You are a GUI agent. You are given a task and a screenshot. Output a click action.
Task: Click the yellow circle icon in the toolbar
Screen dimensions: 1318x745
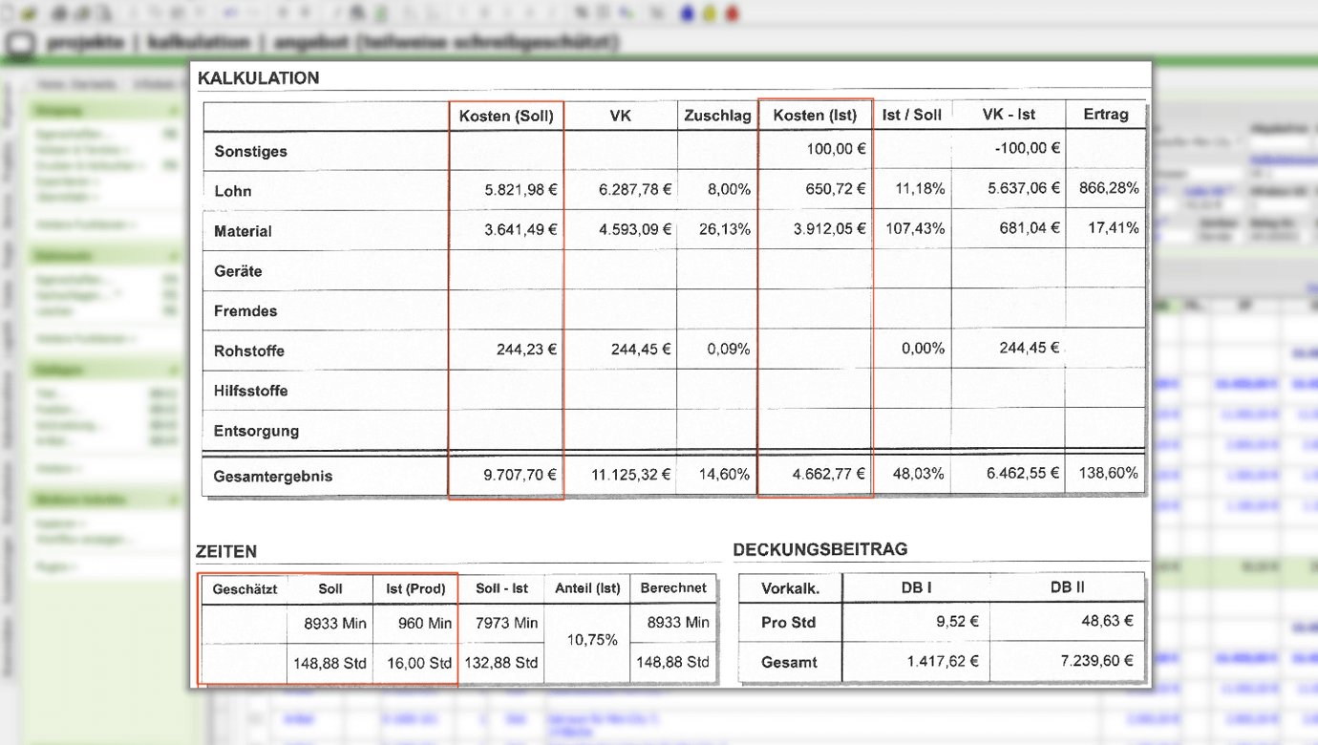[710, 13]
